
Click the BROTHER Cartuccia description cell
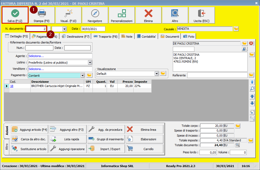[57, 86]
